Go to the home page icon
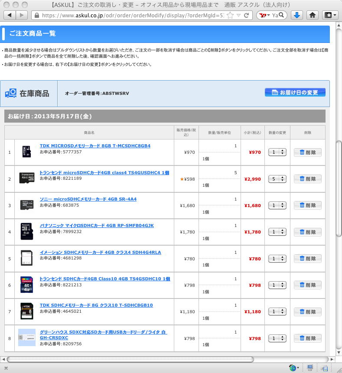Screen dimensions: 342x373 pyautogui.click(x=313, y=15)
